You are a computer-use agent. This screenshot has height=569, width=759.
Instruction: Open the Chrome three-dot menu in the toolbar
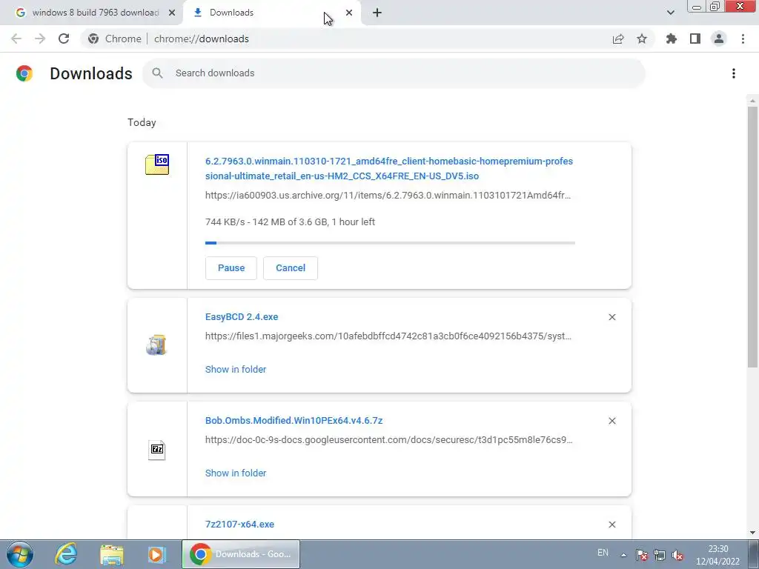[x=743, y=39]
